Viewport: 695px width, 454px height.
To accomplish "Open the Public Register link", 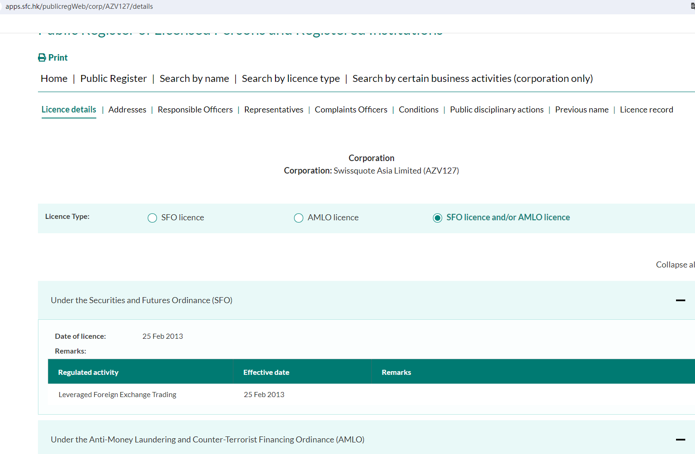I will (x=113, y=79).
